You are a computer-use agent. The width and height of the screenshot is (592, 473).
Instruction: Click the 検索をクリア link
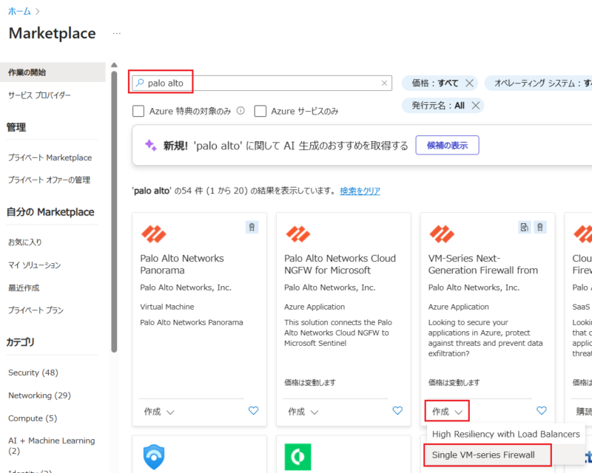coord(360,191)
